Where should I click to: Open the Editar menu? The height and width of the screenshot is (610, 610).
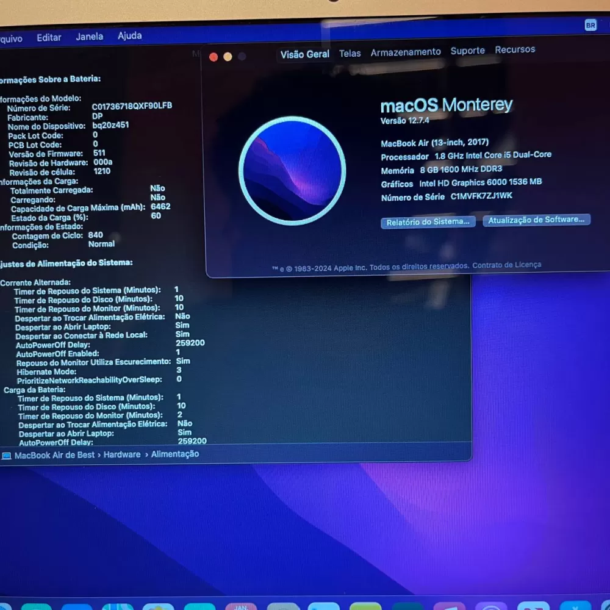click(49, 37)
